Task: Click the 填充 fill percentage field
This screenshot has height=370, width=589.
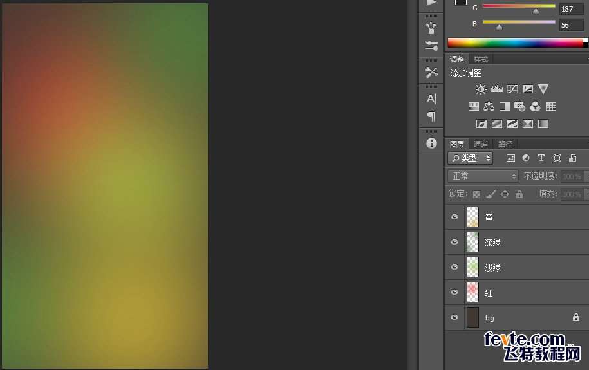Action: 573,194
